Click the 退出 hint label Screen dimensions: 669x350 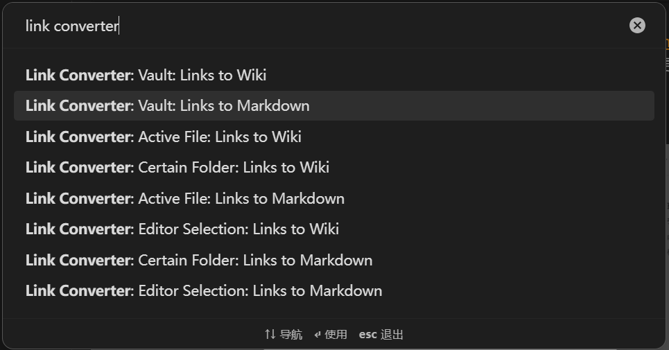pyautogui.click(x=392, y=335)
